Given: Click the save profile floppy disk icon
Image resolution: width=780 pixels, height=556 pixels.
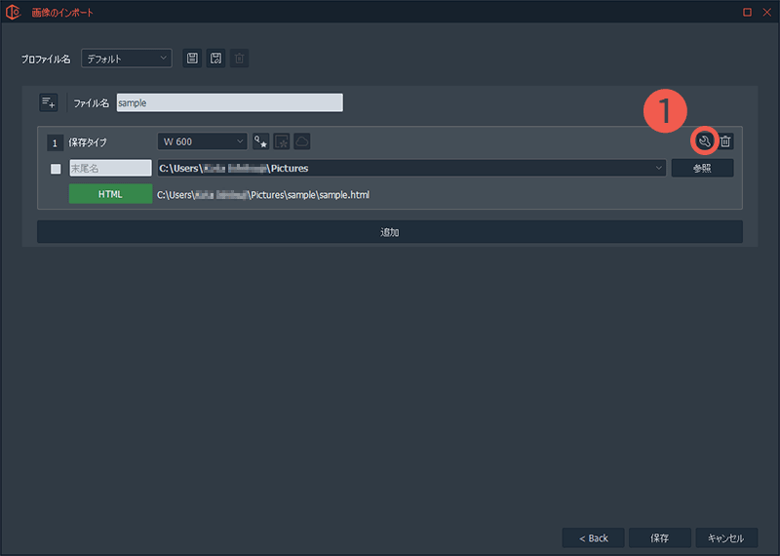Looking at the screenshot, I should [x=192, y=59].
